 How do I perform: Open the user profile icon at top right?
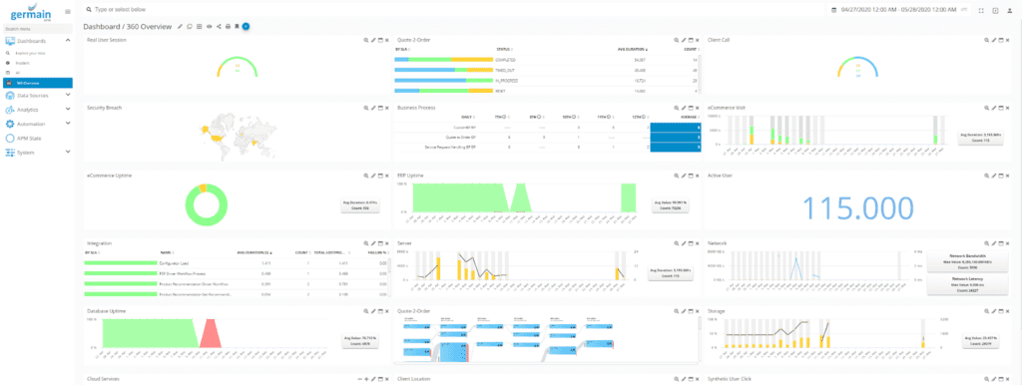click(1010, 10)
